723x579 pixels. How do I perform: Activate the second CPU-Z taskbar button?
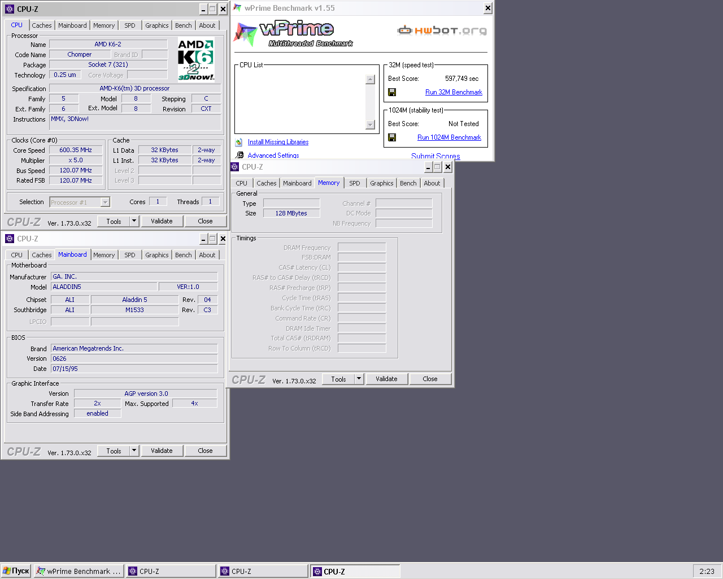(x=263, y=571)
